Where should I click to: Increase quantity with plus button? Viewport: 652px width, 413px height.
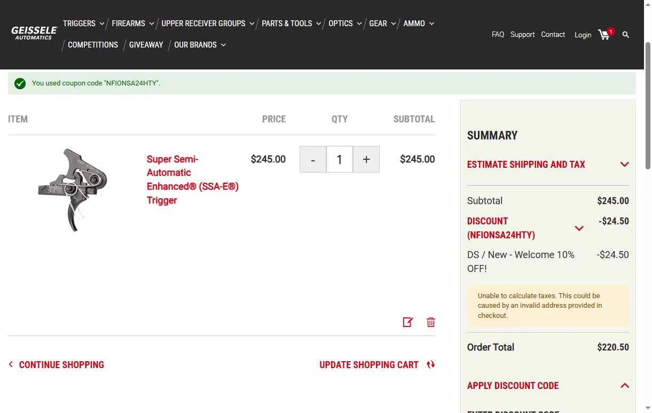tap(366, 159)
